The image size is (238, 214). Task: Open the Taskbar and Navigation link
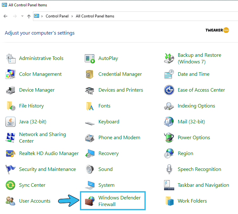point(203,185)
